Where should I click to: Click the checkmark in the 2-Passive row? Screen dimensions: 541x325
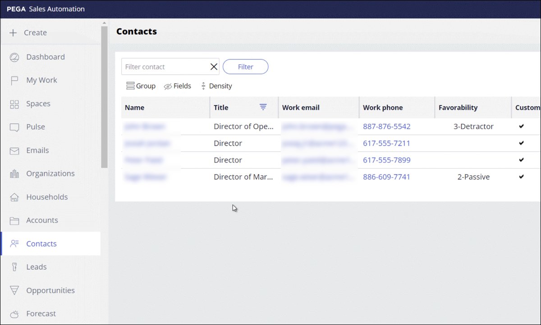[x=522, y=177]
